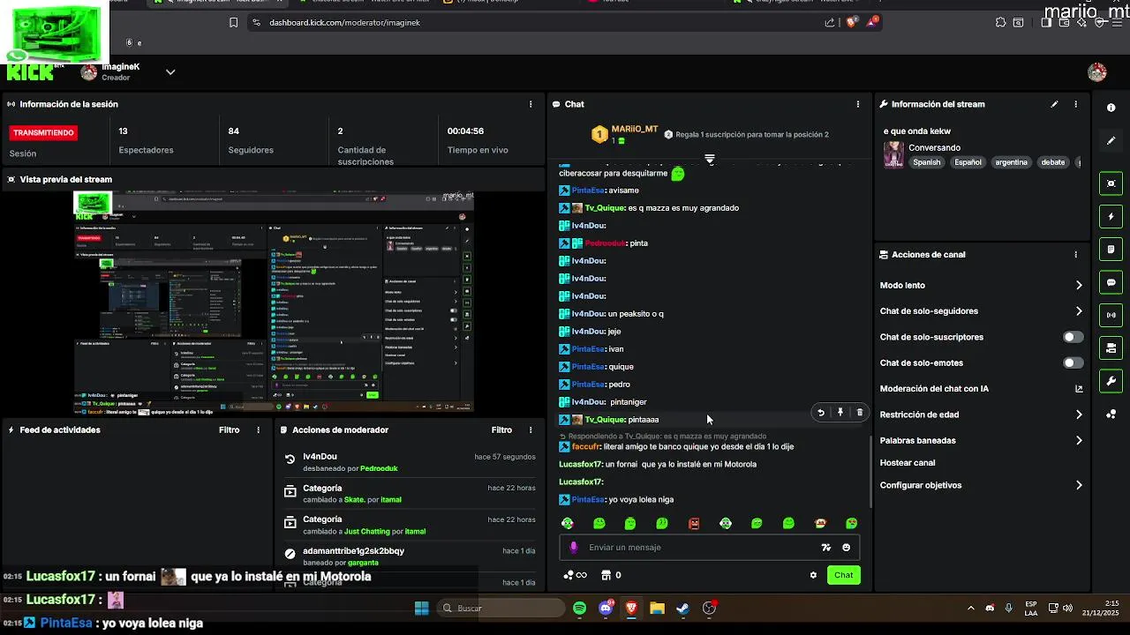Click the Windows taskbar Buscar search box
Image resolution: width=1130 pixels, height=635 pixels.
[x=501, y=609]
